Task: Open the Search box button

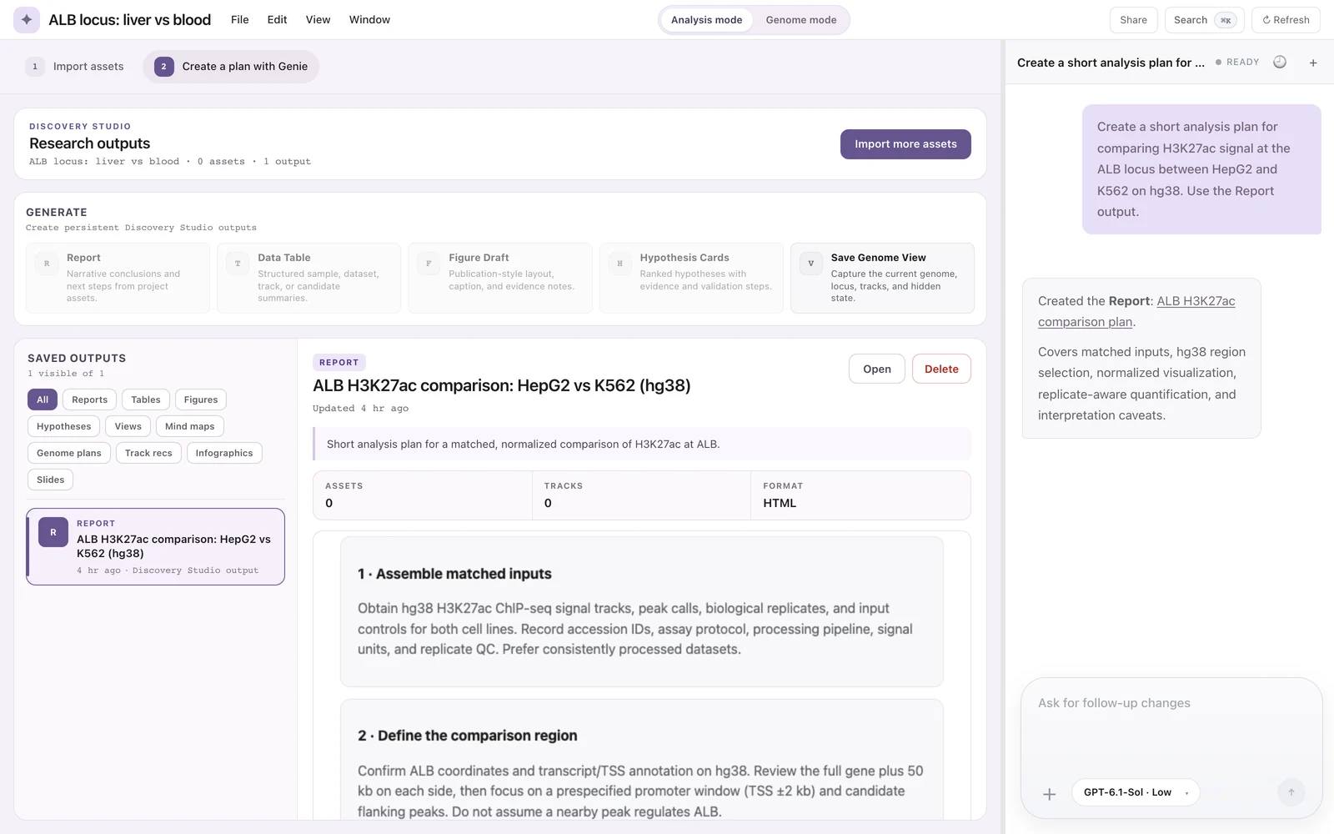Action: (x=1204, y=20)
